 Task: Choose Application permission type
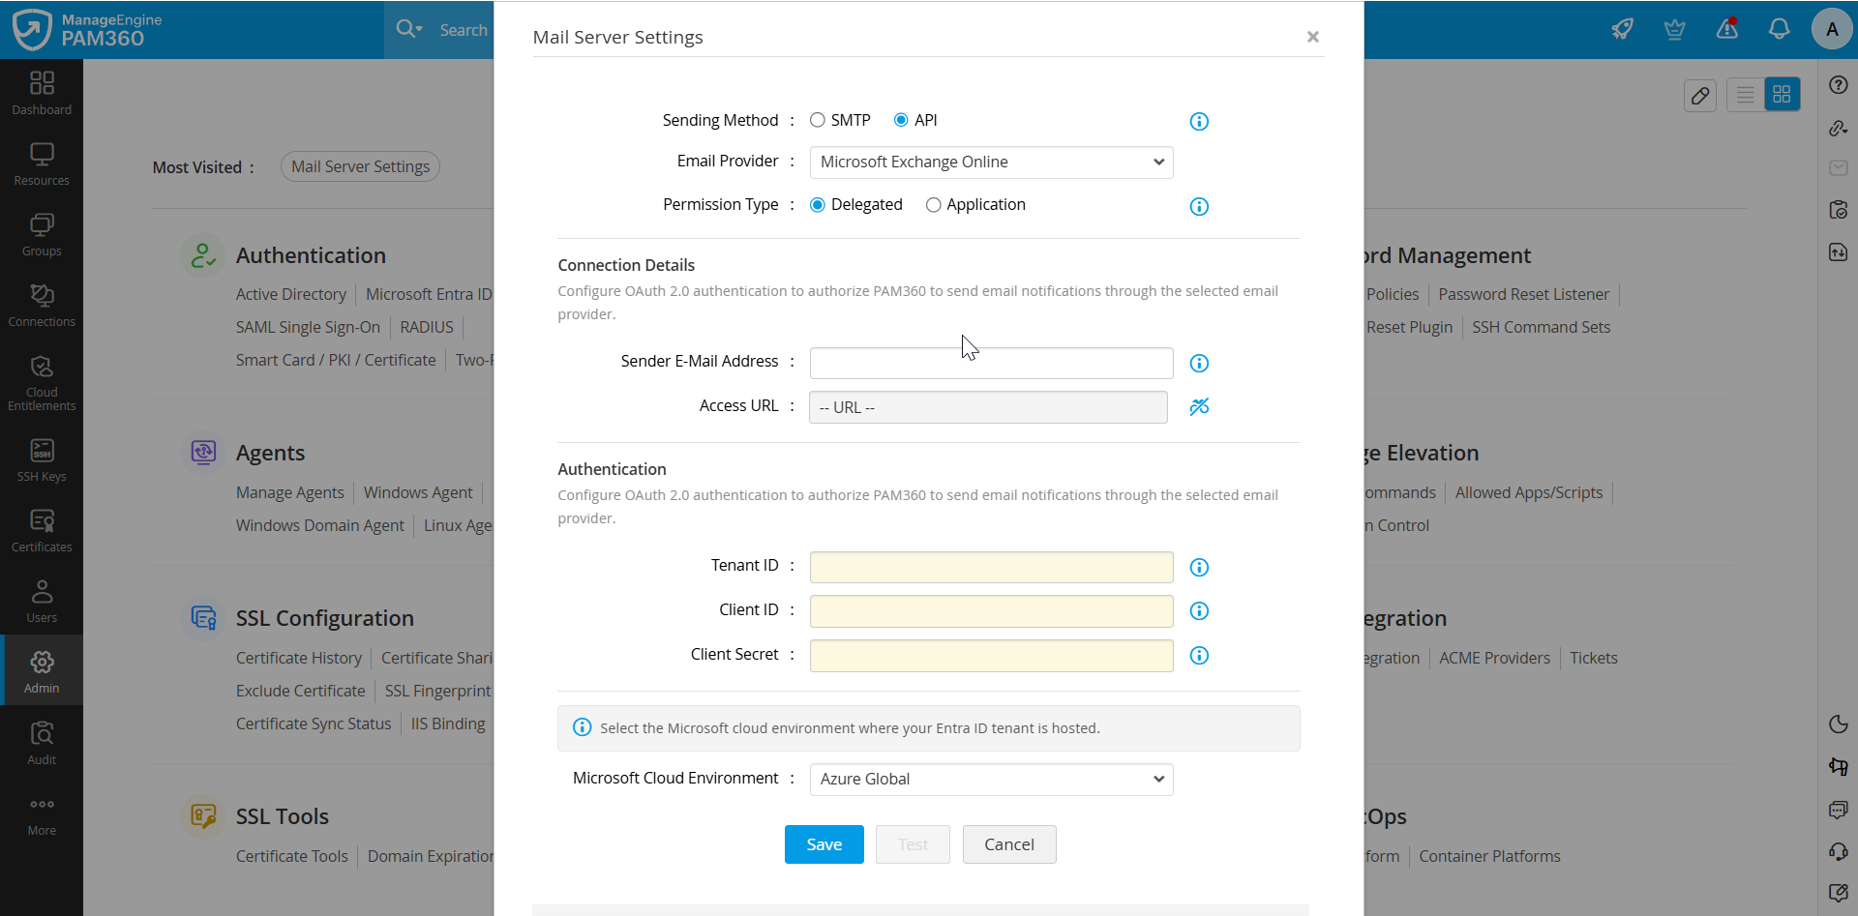(933, 205)
